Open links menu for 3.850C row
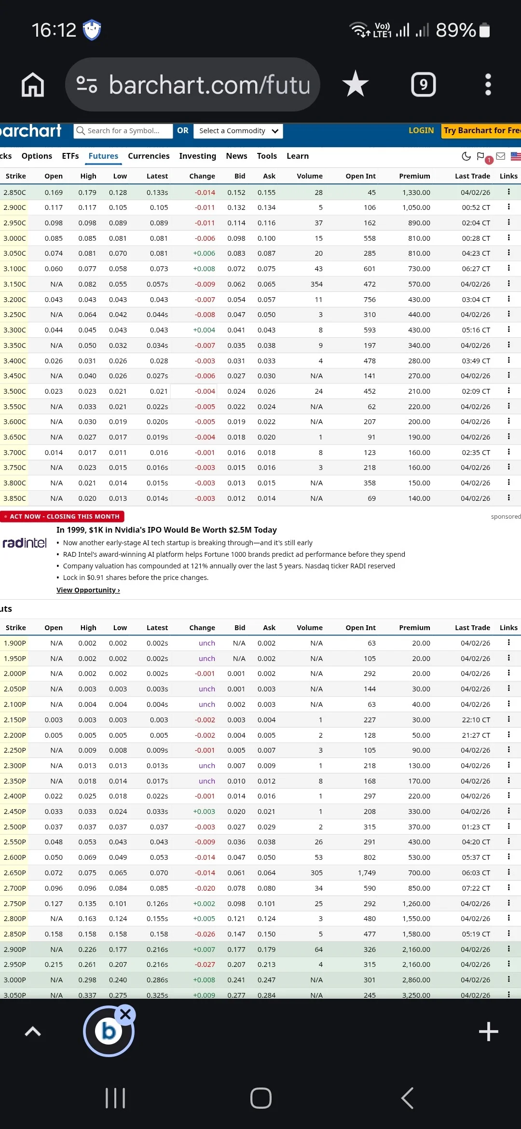 coord(508,497)
